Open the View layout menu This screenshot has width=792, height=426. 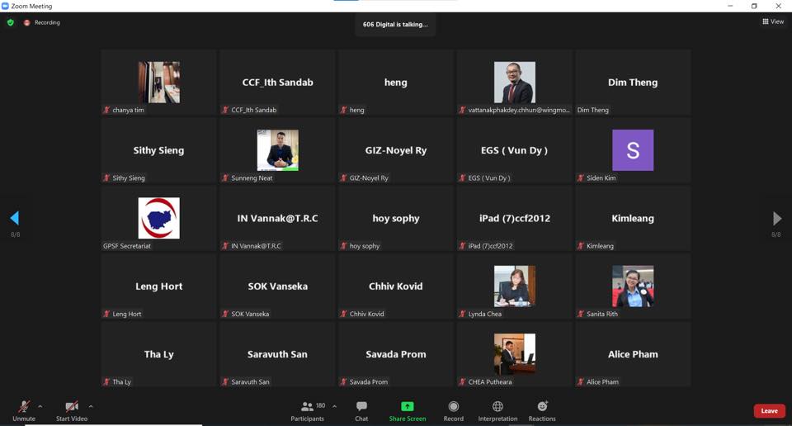click(x=773, y=22)
